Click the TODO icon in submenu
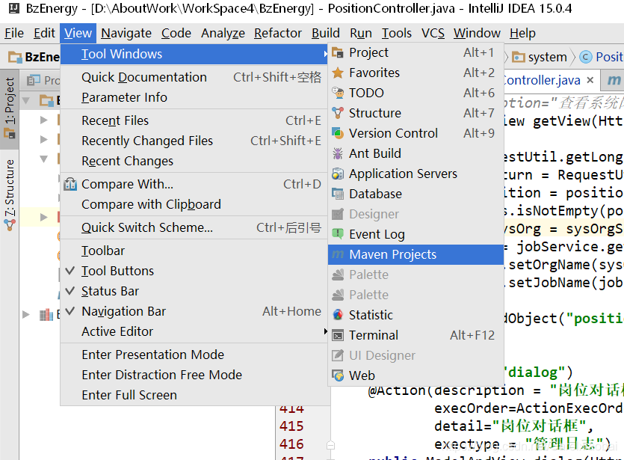This screenshot has width=624, height=460. pyautogui.click(x=337, y=93)
